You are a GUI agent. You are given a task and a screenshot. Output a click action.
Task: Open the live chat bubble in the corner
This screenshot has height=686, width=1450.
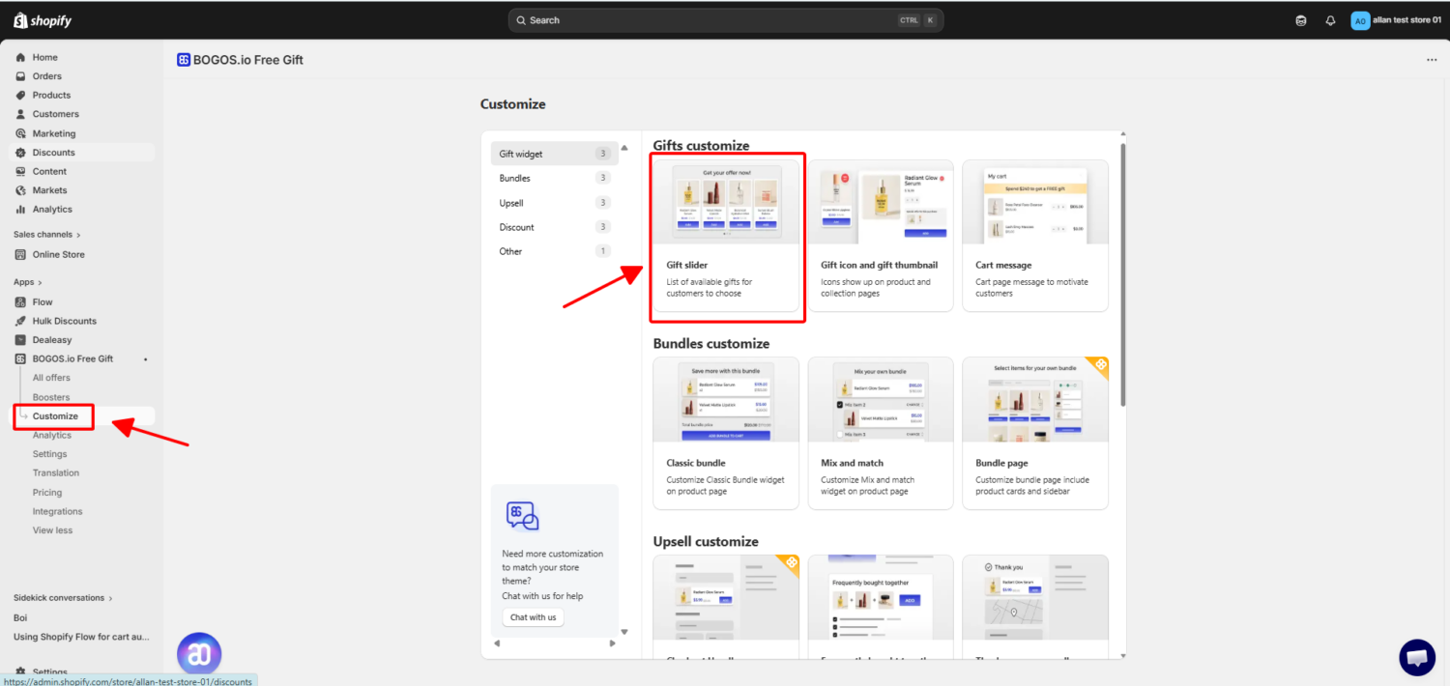tap(1417, 657)
